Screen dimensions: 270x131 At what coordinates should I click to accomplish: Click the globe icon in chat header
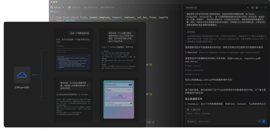tap(257, 8)
